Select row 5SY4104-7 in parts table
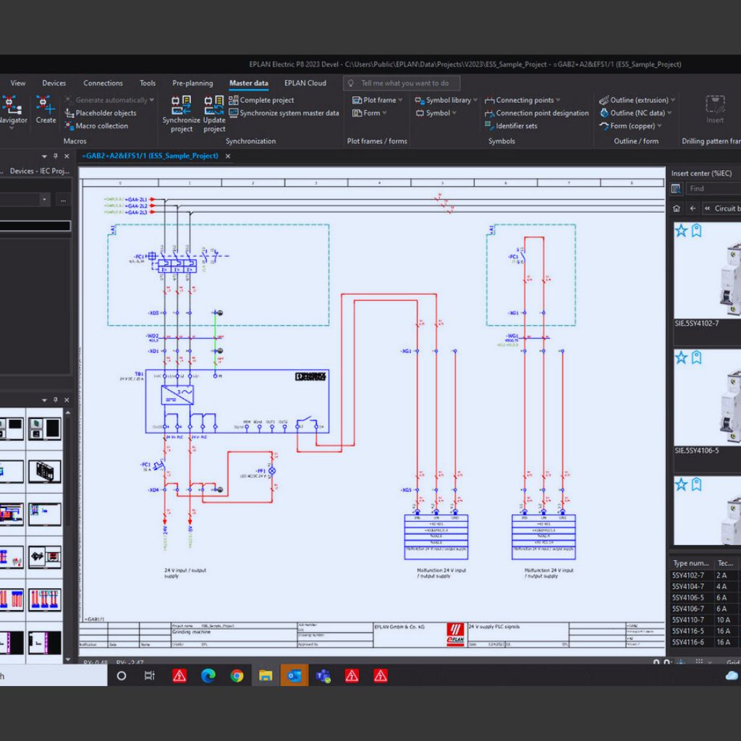 point(706,586)
